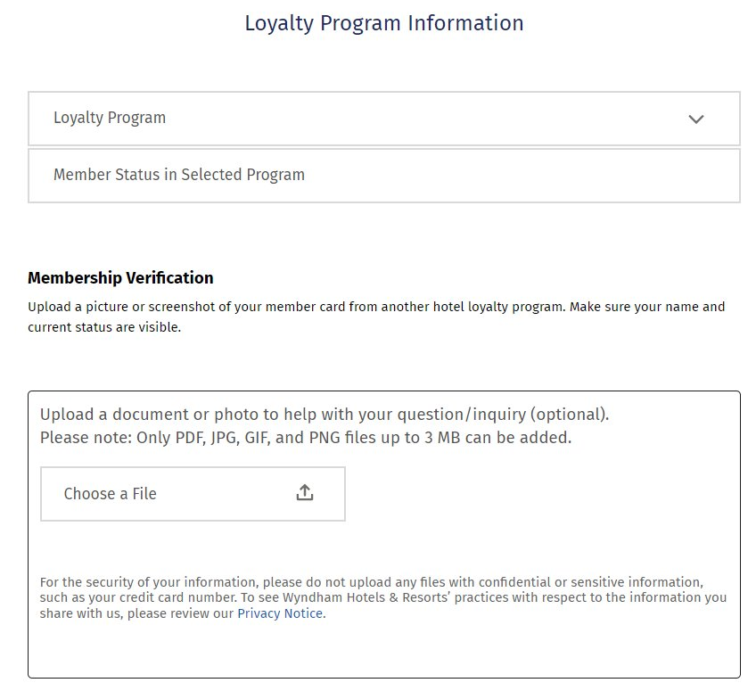This screenshot has width=756, height=691.
Task: Click the Loyalty Program Information heading
Action: (383, 23)
